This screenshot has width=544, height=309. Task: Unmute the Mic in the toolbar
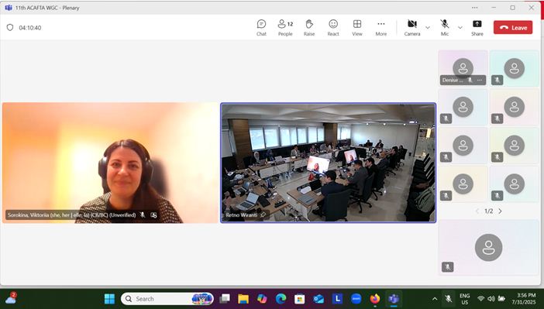(x=445, y=28)
